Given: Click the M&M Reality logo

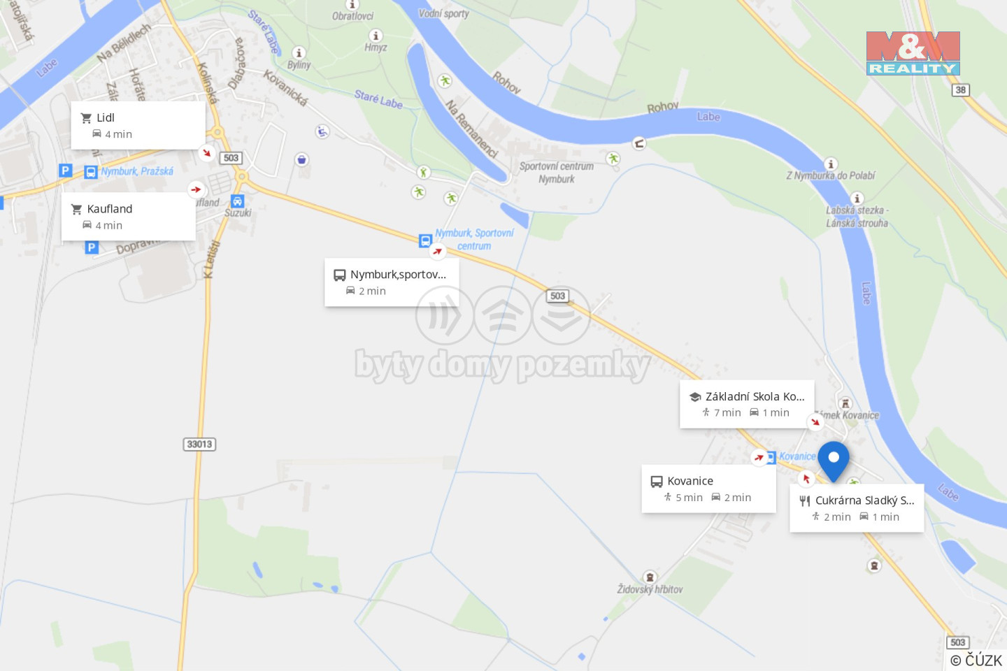Looking at the screenshot, I should [x=913, y=53].
